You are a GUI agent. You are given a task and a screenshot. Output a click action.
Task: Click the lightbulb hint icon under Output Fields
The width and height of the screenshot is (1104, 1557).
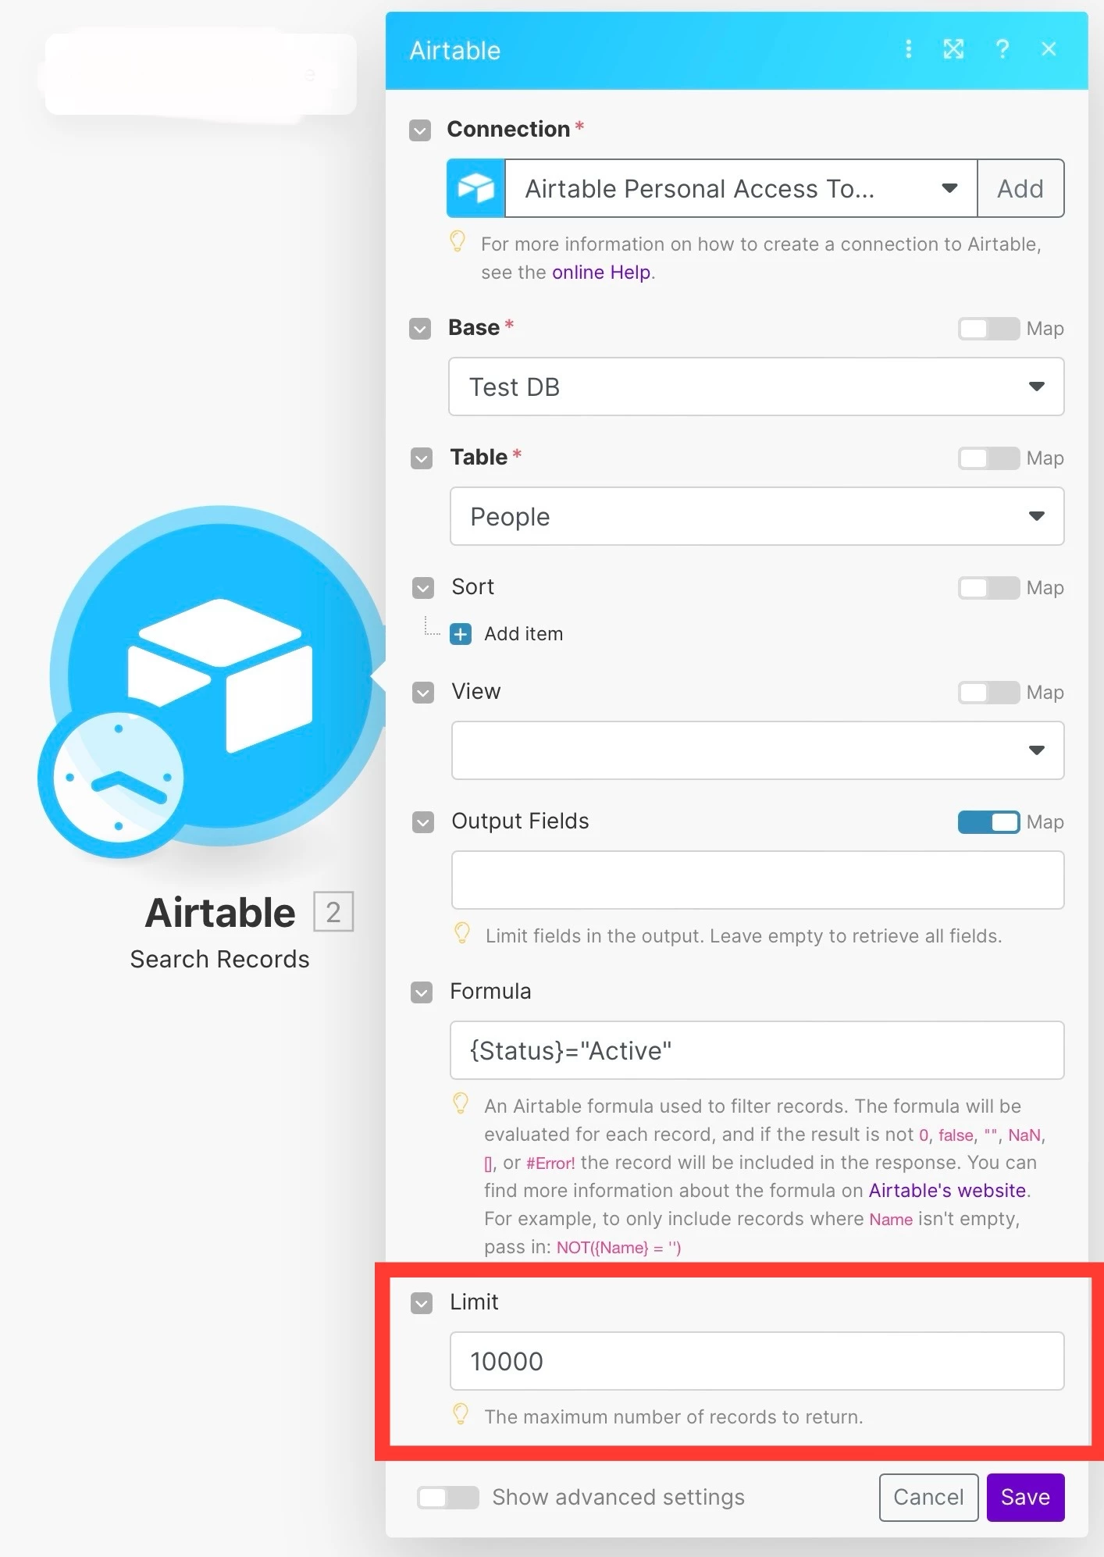462,933
